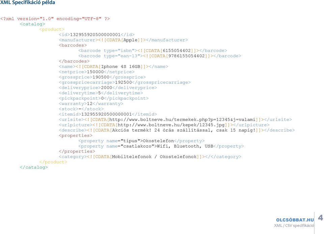Click the <stock> line
The width and height of the screenshot is (324, 234).
click(81, 109)
